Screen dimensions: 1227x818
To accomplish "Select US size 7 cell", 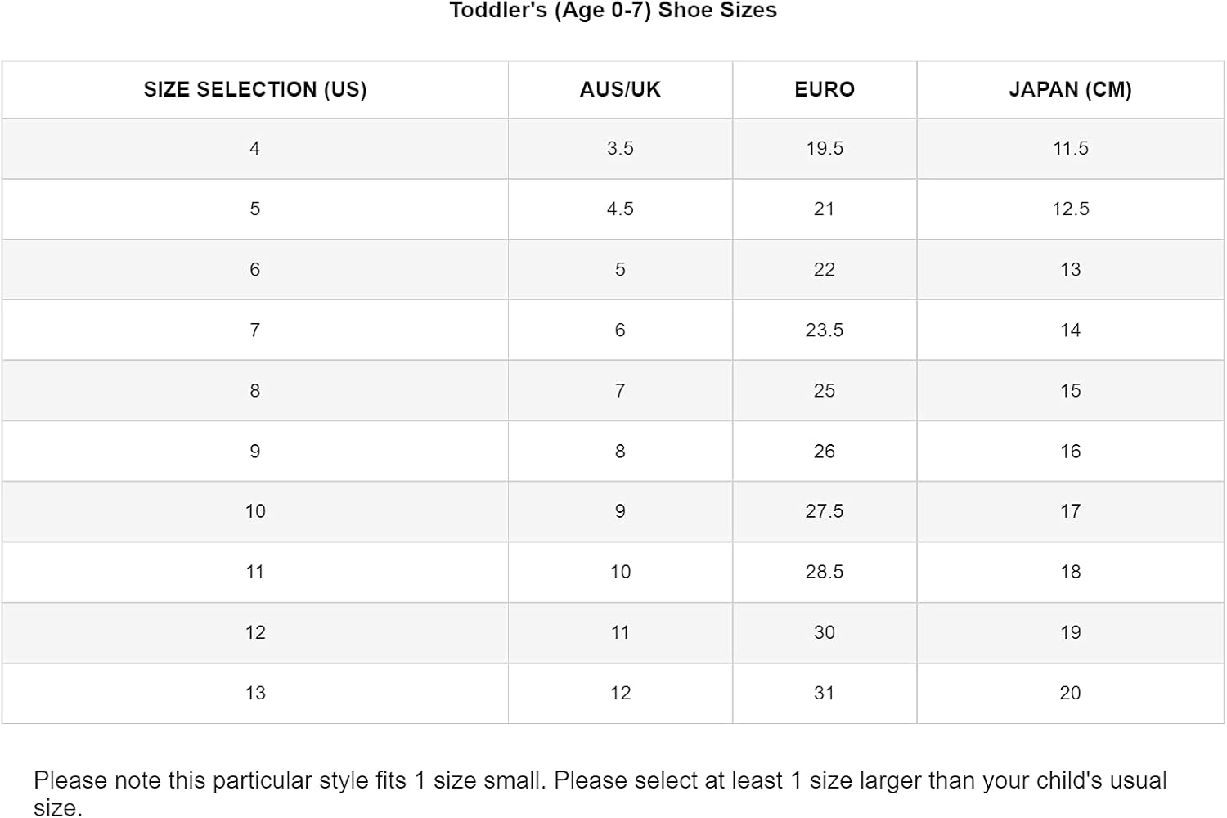I will 255,330.
